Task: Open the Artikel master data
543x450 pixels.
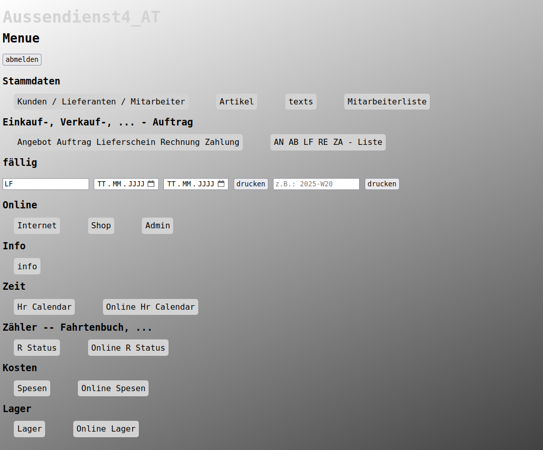Action: click(x=237, y=102)
